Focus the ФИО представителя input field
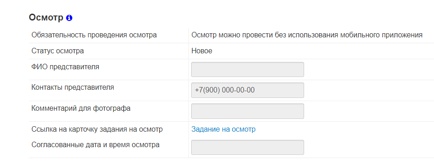434x164 pixels. click(x=247, y=69)
